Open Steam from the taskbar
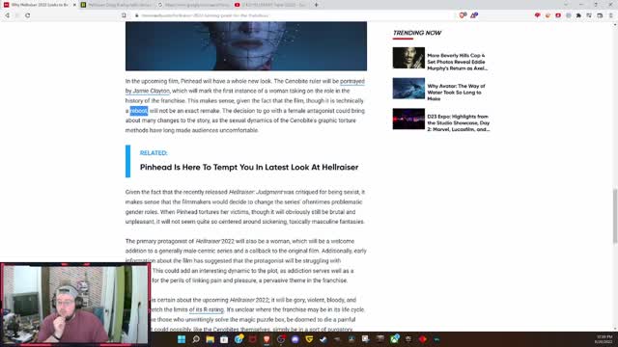The image size is (618, 347). [323, 339]
